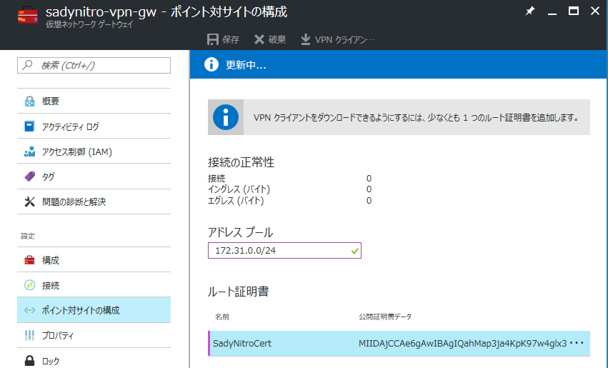Focus the search (検索) box

click(94, 65)
